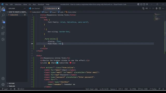Click line number 20 in the gutter
The image size is (166, 93).
32,44
